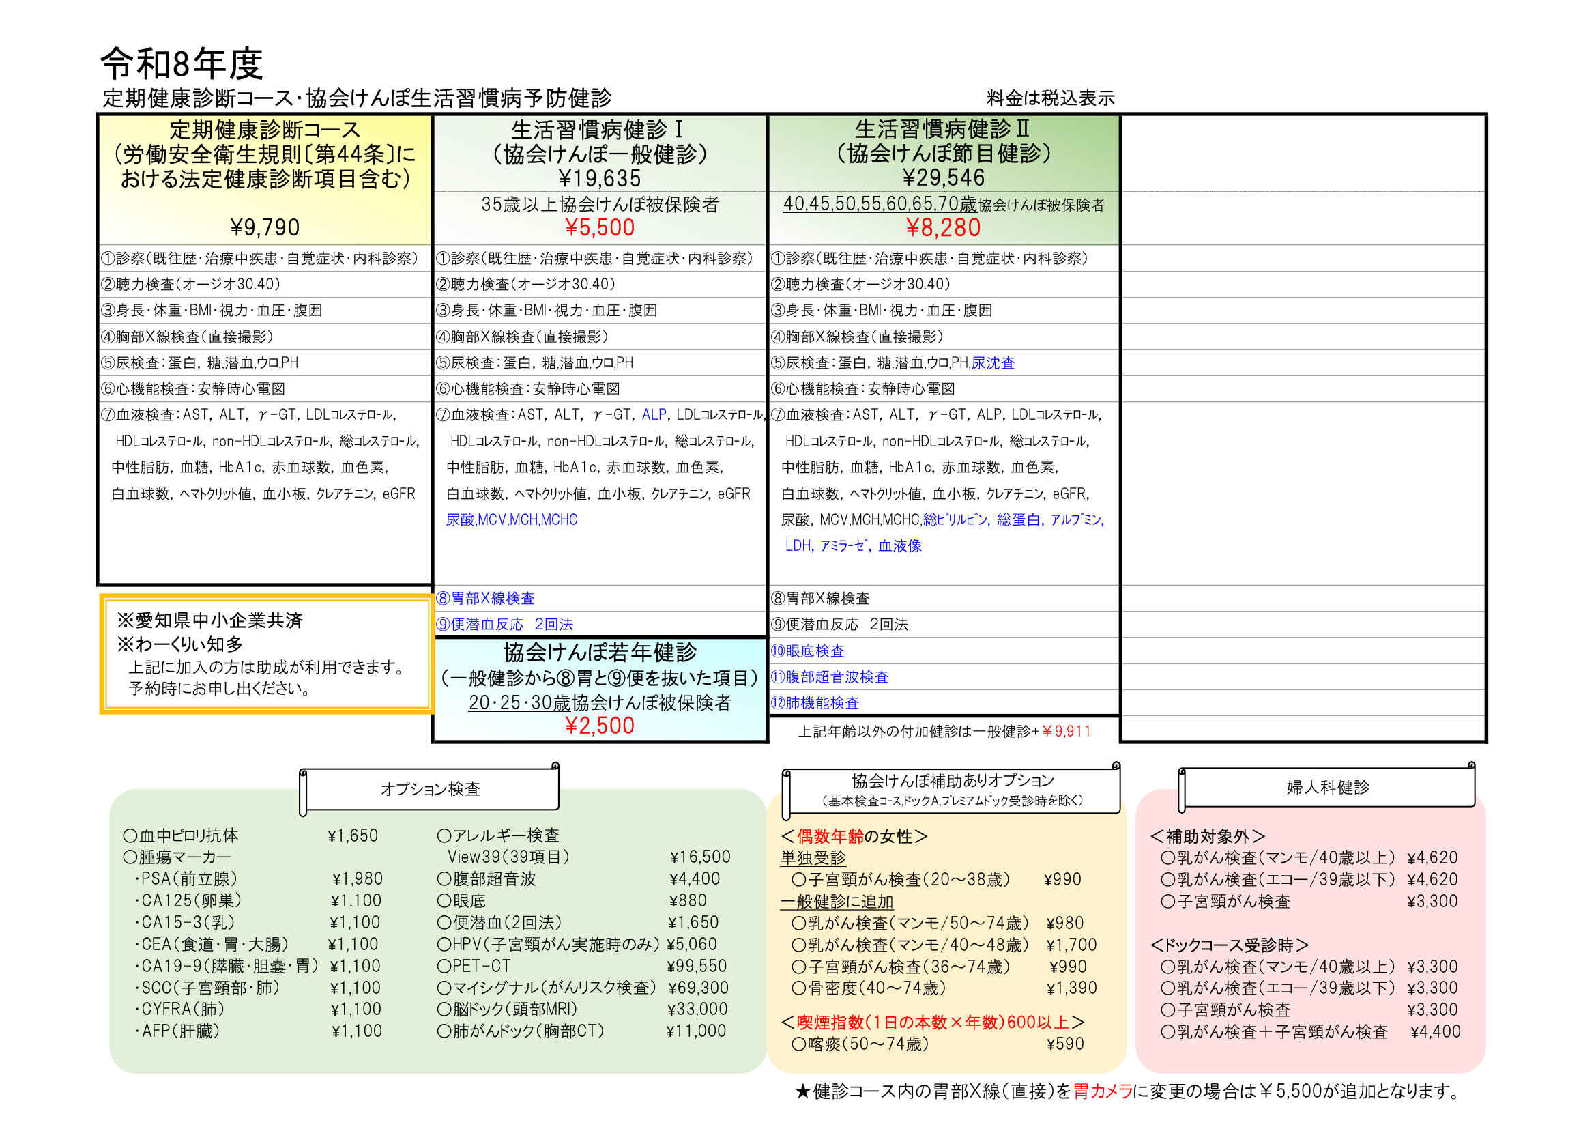Select the '¥19,635' price text

599,178
